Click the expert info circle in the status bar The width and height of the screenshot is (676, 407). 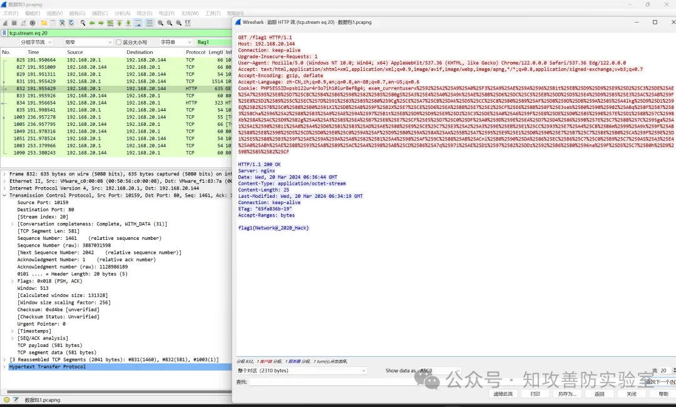(x=6, y=399)
